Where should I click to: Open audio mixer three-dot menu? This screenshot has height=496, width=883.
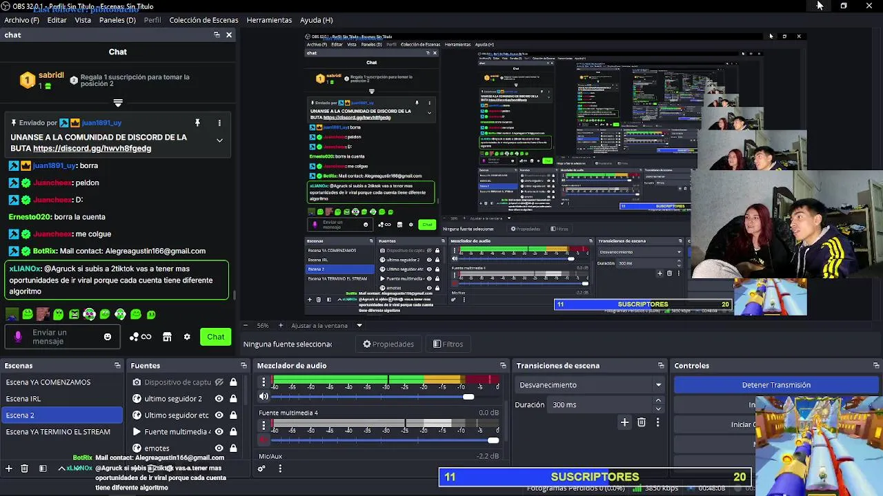(x=280, y=468)
